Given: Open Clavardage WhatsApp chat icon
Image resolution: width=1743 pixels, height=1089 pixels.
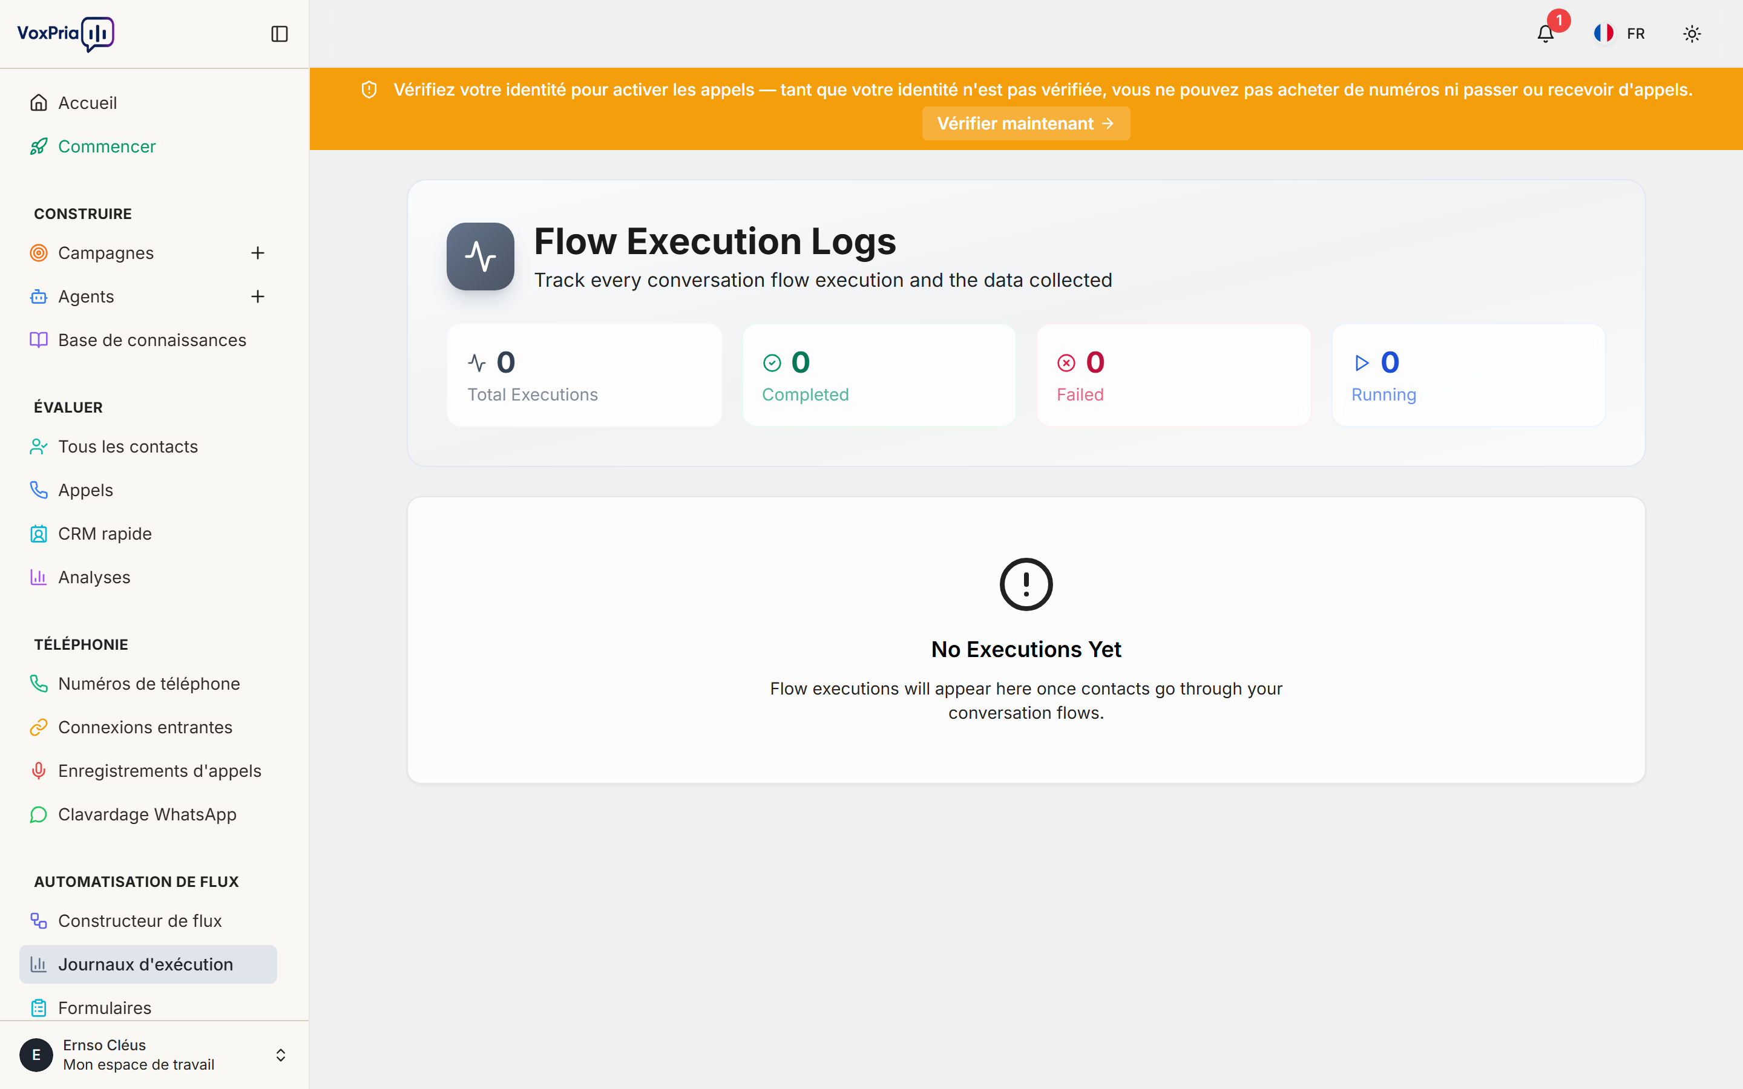Looking at the screenshot, I should (x=39, y=814).
